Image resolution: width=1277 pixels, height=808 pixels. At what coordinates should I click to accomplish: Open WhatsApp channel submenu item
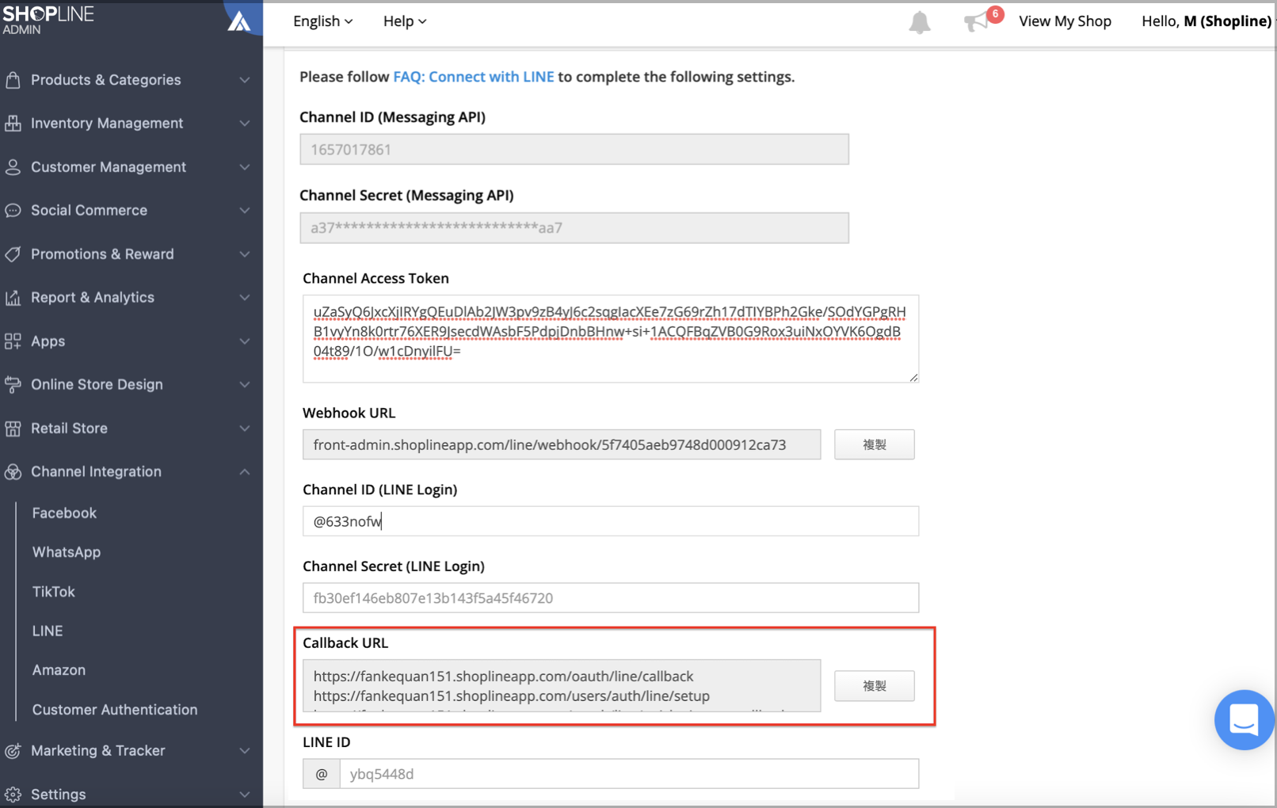click(67, 552)
